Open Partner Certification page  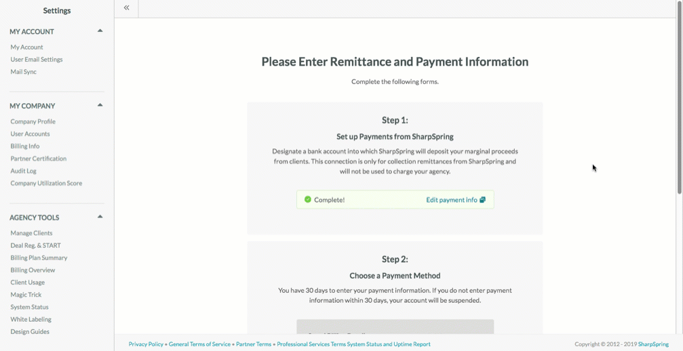[x=39, y=159]
